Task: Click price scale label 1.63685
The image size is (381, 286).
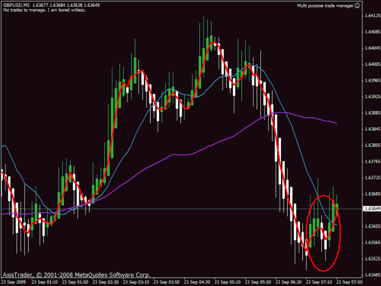Action: (372, 194)
